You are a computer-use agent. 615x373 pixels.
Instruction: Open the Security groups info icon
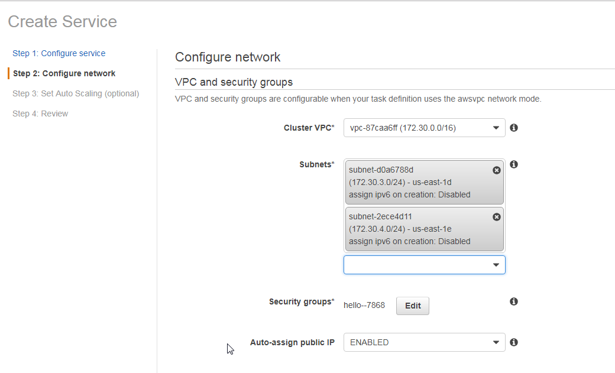(514, 301)
